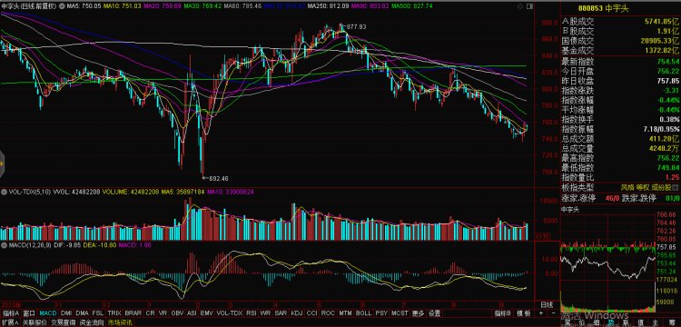
Task: Select the VOL-TDX indicator tab
Action: pyautogui.click(x=229, y=313)
